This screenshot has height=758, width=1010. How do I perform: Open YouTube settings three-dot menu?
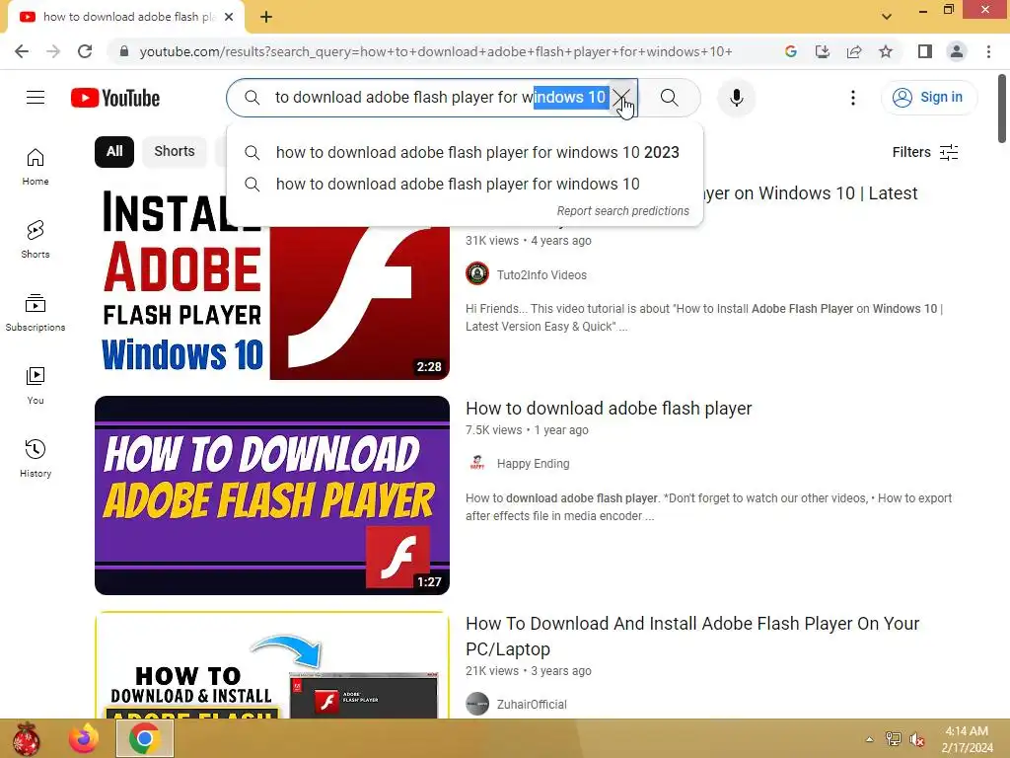[853, 98]
